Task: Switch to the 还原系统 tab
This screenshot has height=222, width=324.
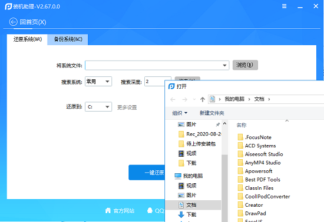Action: click(x=27, y=39)
